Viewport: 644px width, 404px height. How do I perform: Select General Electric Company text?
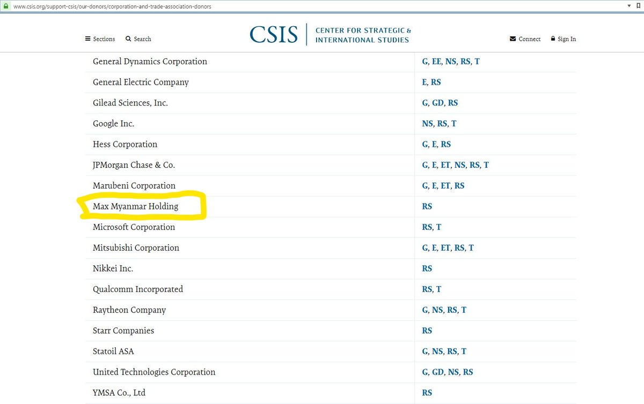141,83
